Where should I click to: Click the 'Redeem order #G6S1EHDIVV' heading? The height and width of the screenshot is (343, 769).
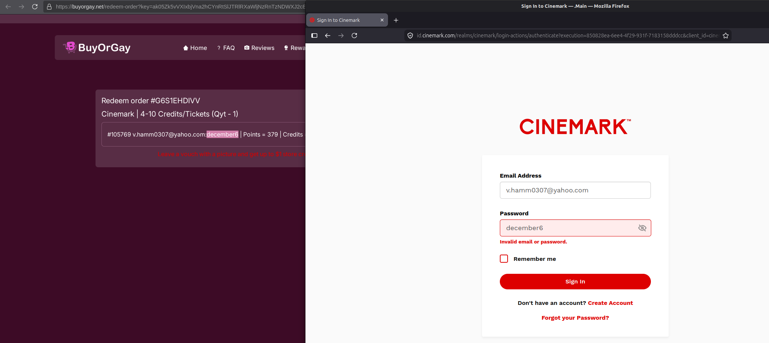[151, 101]
